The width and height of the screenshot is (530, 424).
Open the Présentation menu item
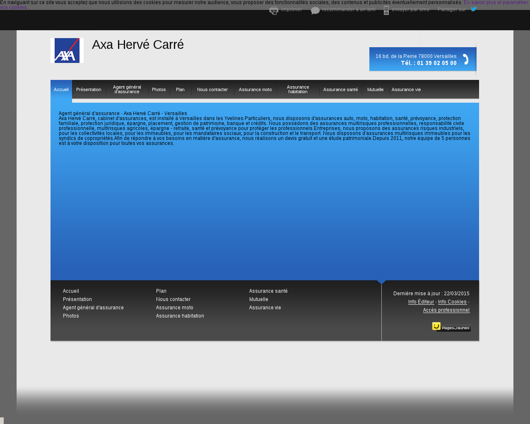click(89, 89)
